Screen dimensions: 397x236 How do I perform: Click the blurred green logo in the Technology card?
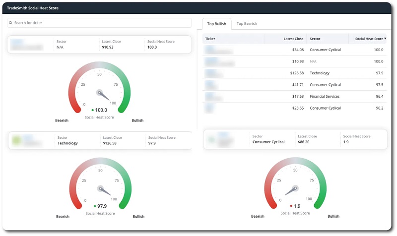click(x=17, y=140)
